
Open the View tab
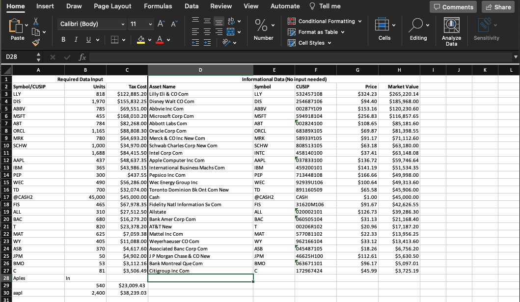251,6
